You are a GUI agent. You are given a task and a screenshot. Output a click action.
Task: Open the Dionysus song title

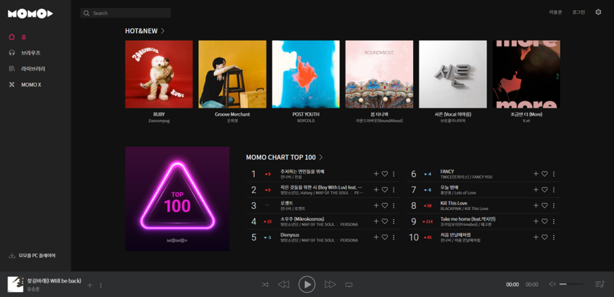click(290, 235)
